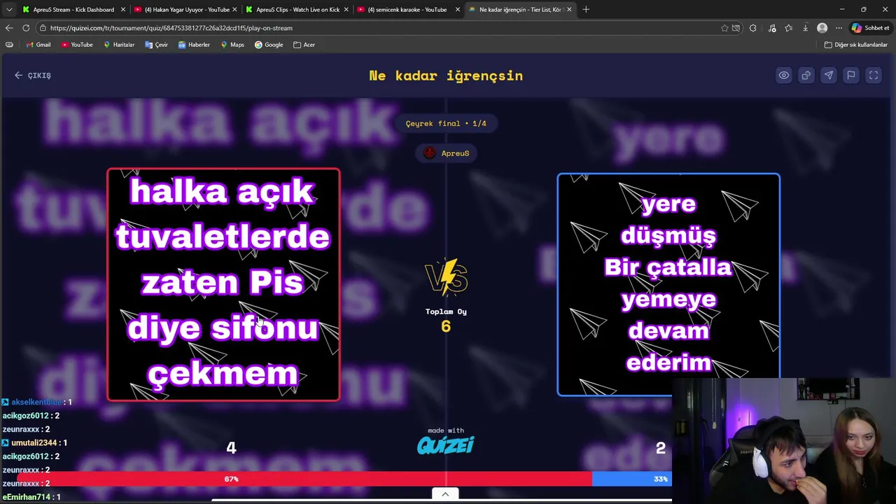
Task: Click the leftmost bookmarks bar icon
Action: coord(9,45)
